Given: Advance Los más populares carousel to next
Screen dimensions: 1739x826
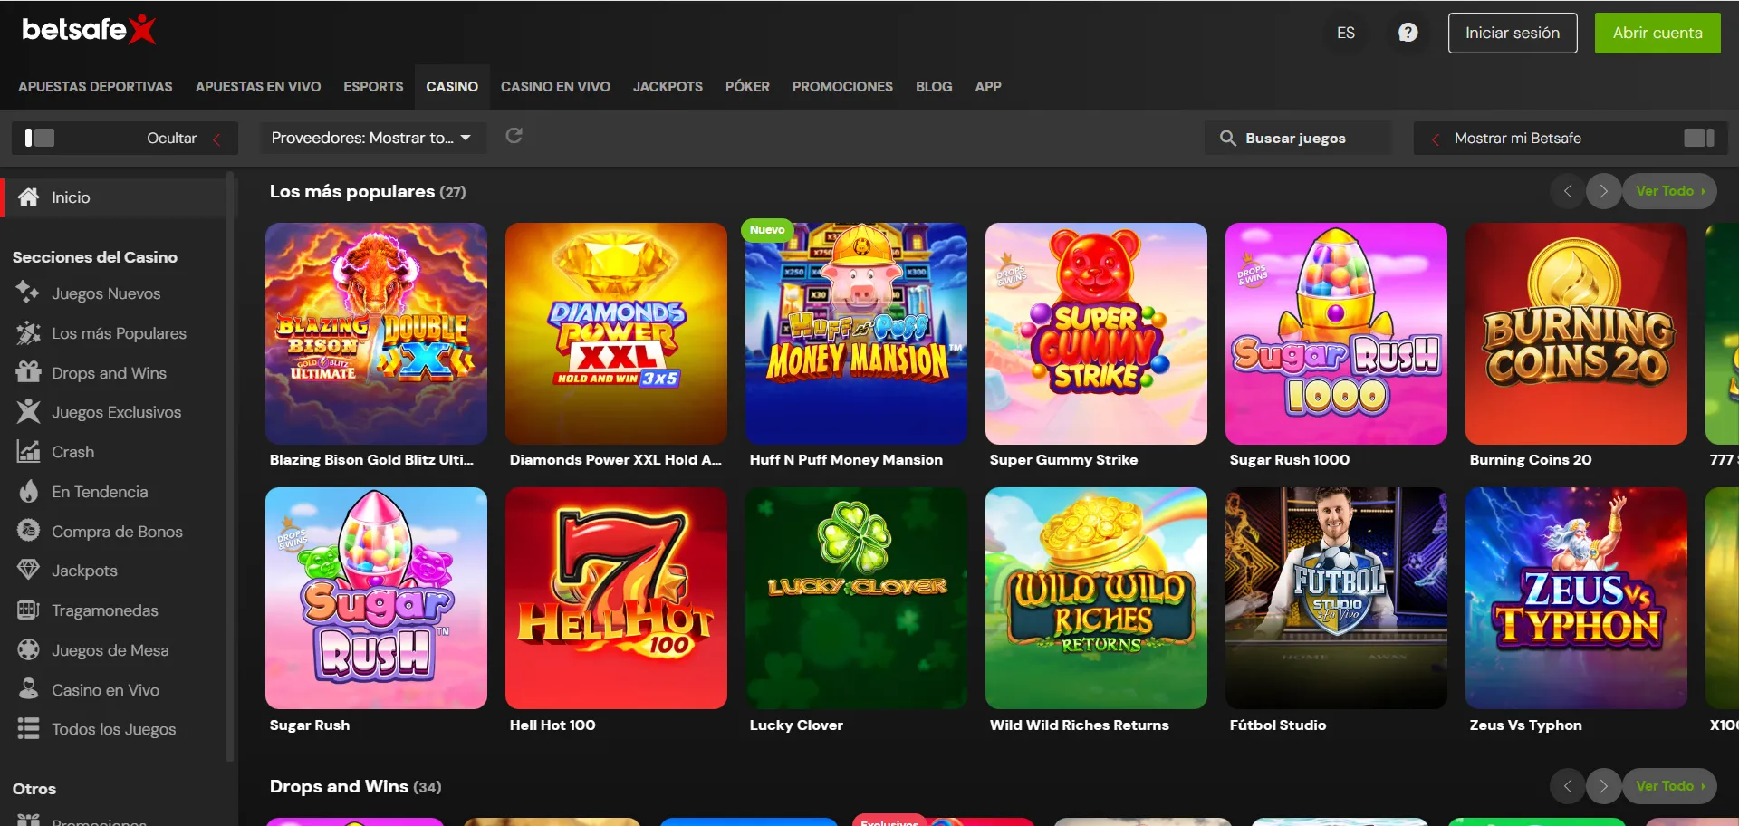Looking at the screenshot, I should pyautogui.click(x=1603, y=191).
